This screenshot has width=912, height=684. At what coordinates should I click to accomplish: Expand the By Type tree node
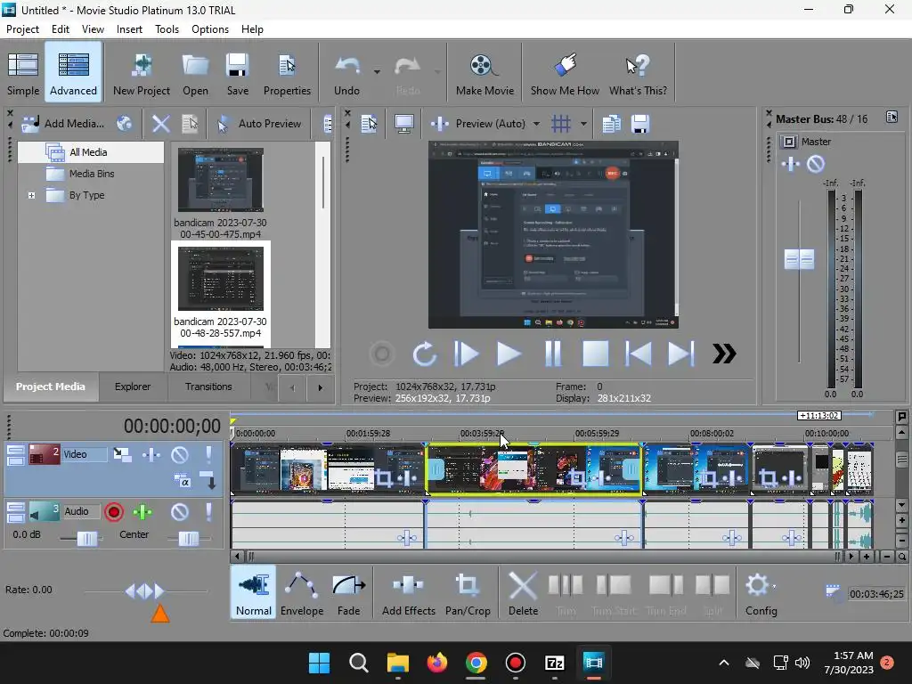[31, 195]
